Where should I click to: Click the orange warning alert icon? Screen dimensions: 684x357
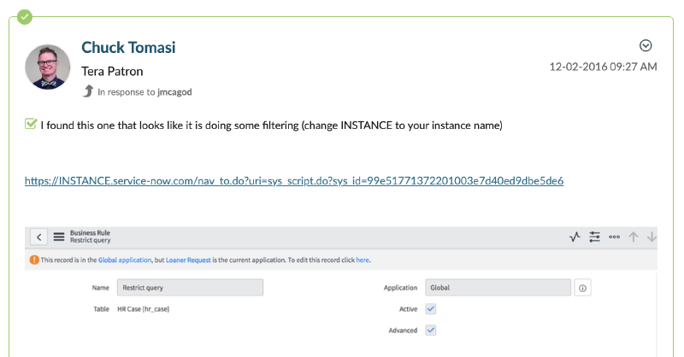point(34,260)
